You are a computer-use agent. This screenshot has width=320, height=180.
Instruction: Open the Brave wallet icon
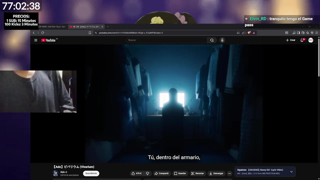pos(303,33)
